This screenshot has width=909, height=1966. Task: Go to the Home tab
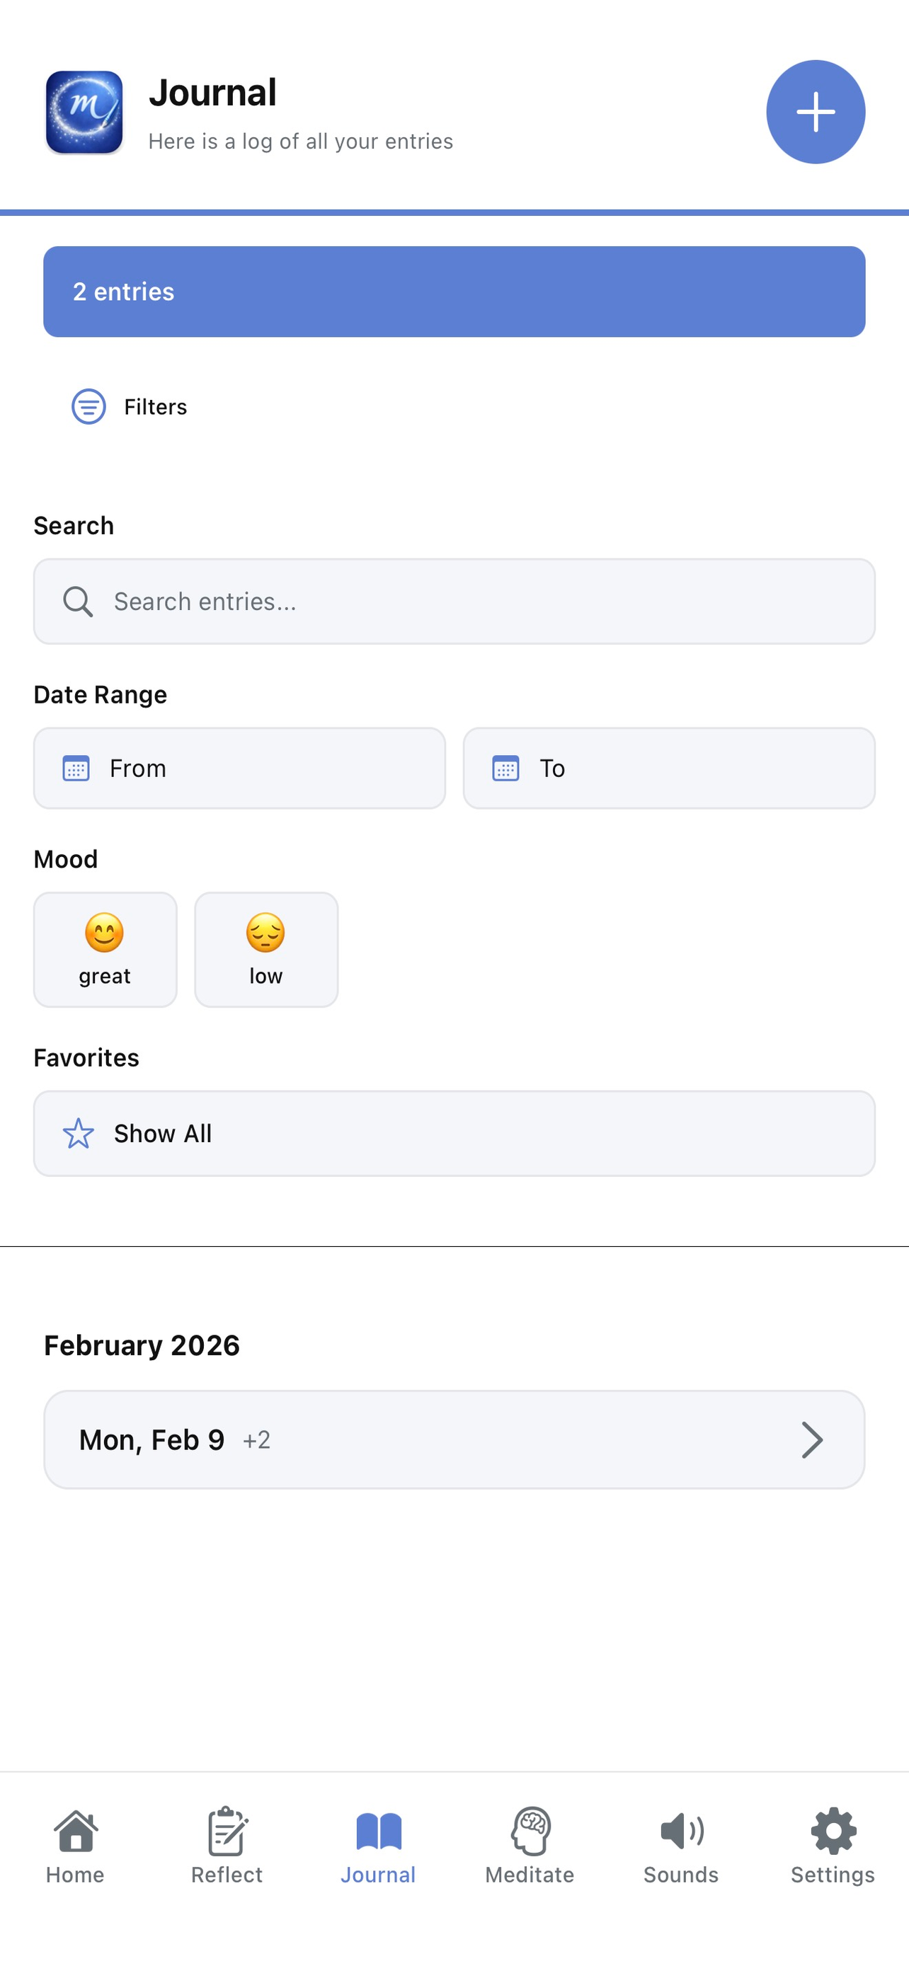pos(75,1845)
